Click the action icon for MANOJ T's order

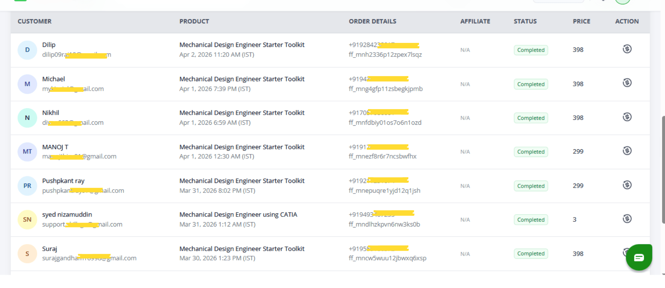click(x=627, y=151)
